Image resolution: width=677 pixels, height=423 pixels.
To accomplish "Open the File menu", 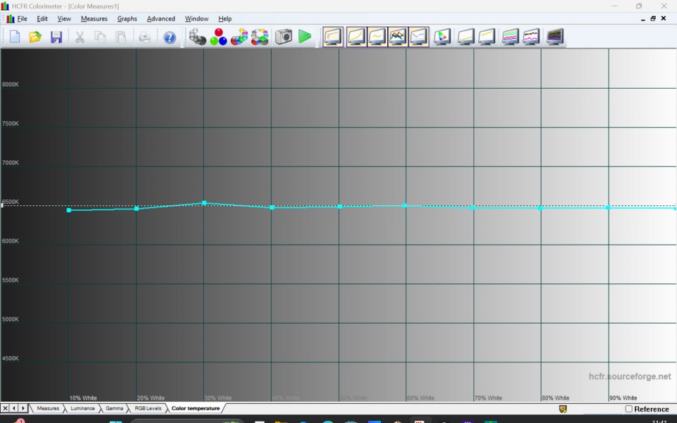I will click(x=22, y=18).
